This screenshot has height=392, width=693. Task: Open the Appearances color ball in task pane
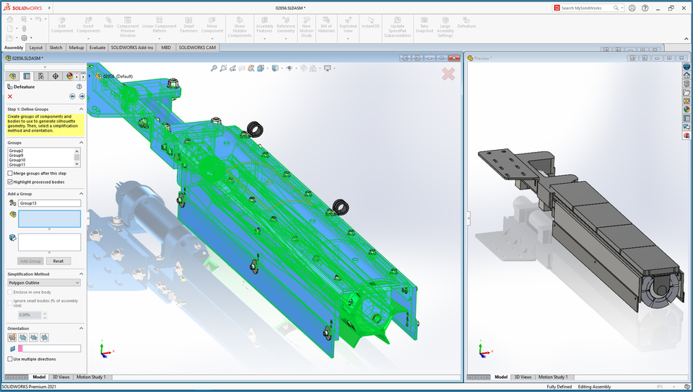pyautogui.click(x=687, y=110)
